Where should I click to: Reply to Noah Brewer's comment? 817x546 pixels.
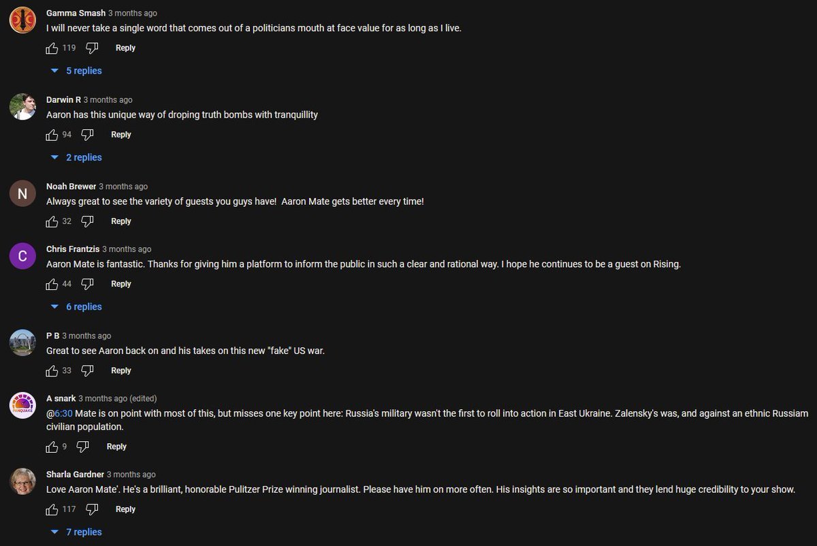coord(121,221)
